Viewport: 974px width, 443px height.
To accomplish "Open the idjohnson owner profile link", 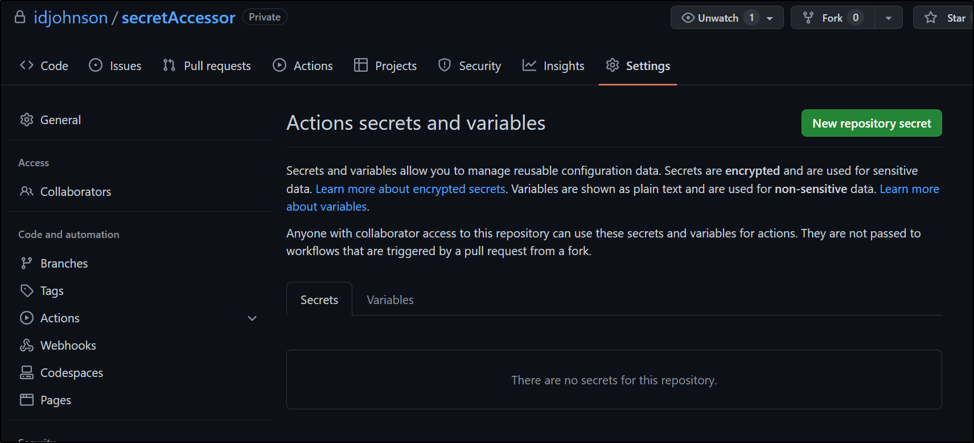I will [71, 18].
